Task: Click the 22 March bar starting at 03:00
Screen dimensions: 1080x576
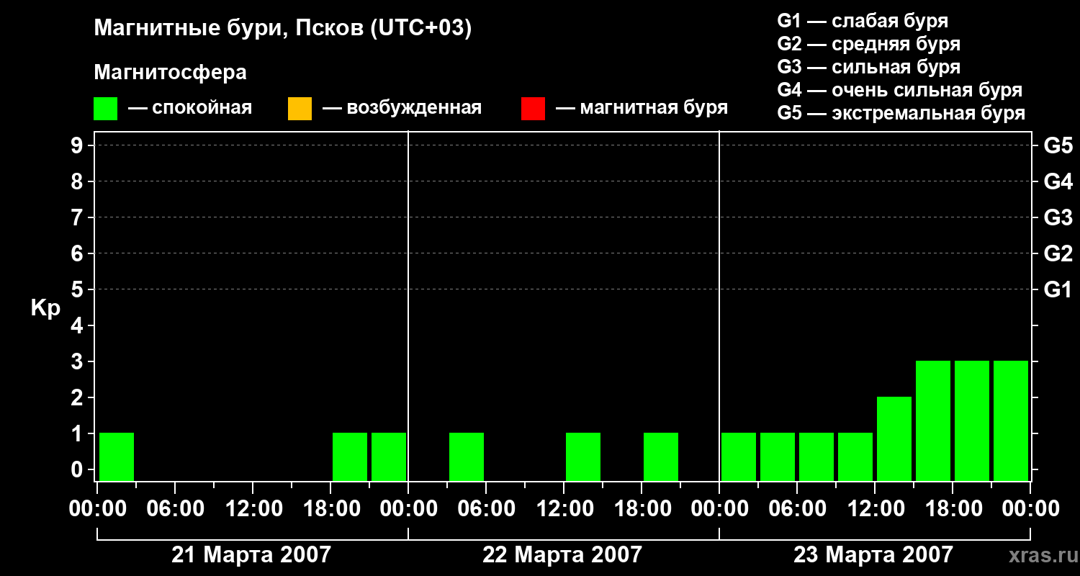Action: 467,456
